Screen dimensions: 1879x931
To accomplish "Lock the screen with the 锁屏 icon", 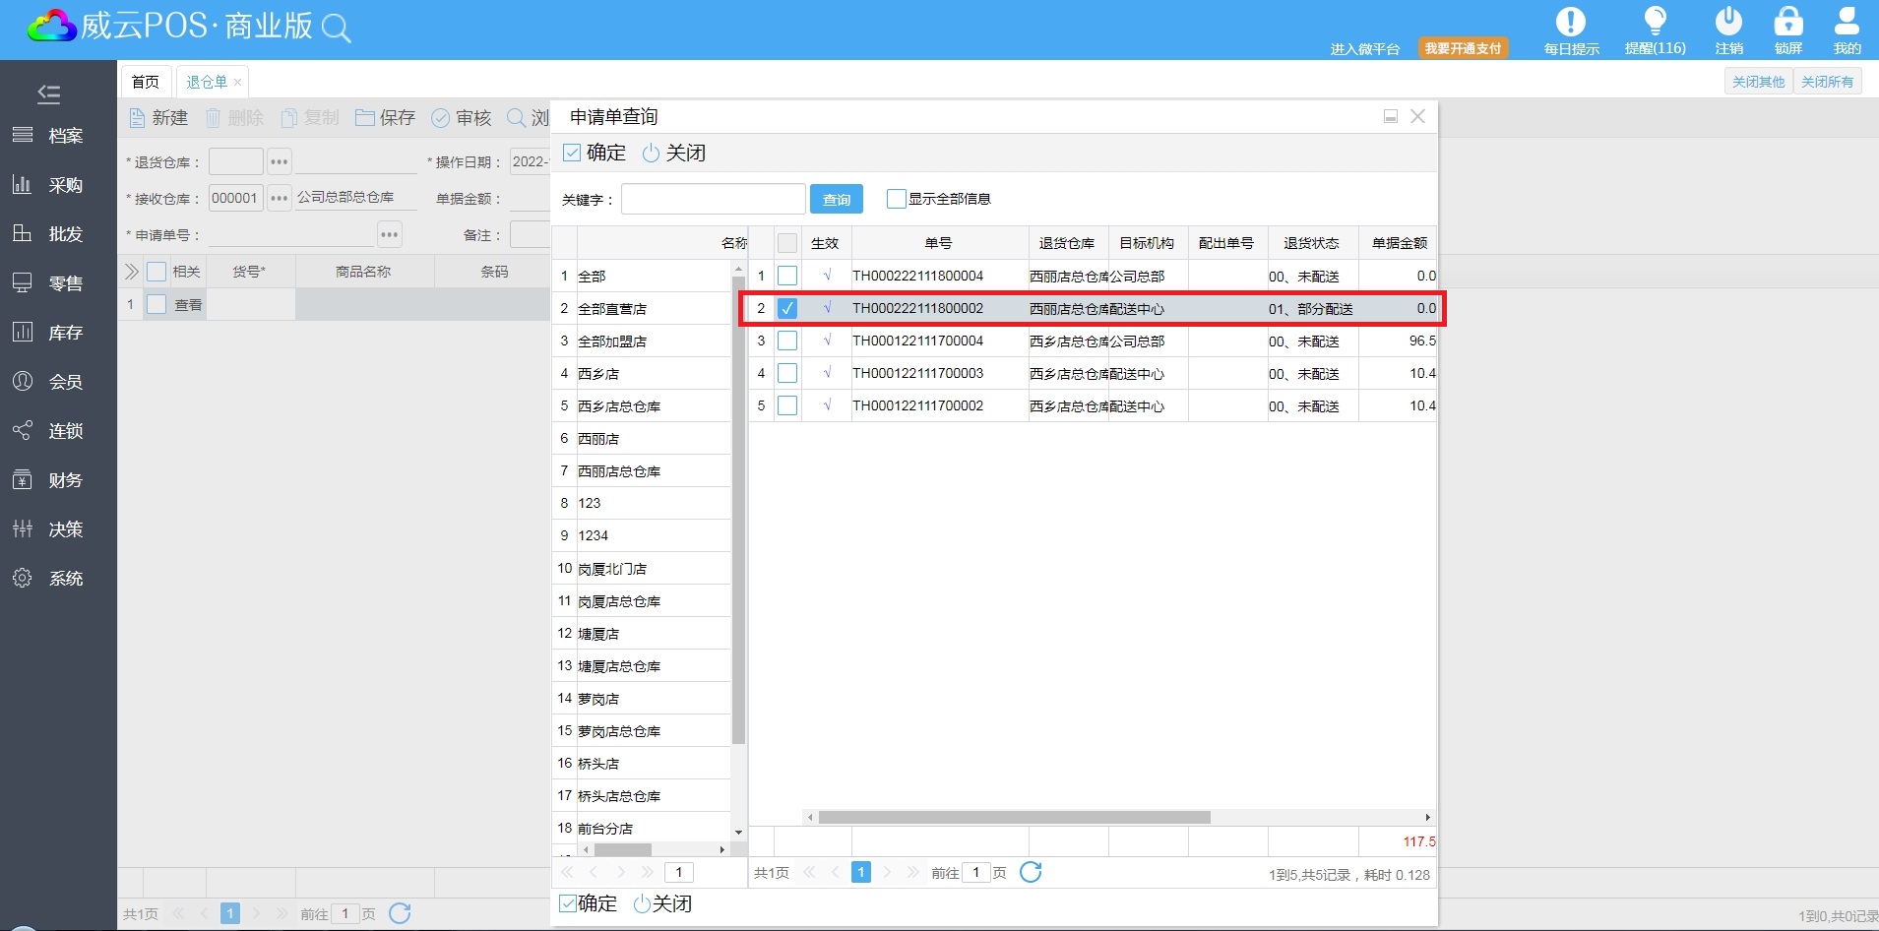I will click(1787, 23).
